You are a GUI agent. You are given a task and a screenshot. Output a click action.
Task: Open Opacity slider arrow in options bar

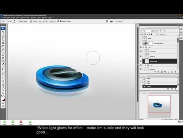(43, 21)
